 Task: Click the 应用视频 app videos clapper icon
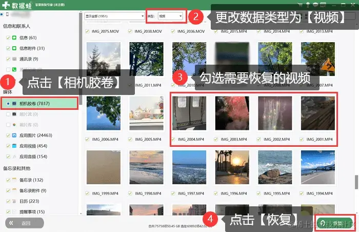(x=14, y=146)
